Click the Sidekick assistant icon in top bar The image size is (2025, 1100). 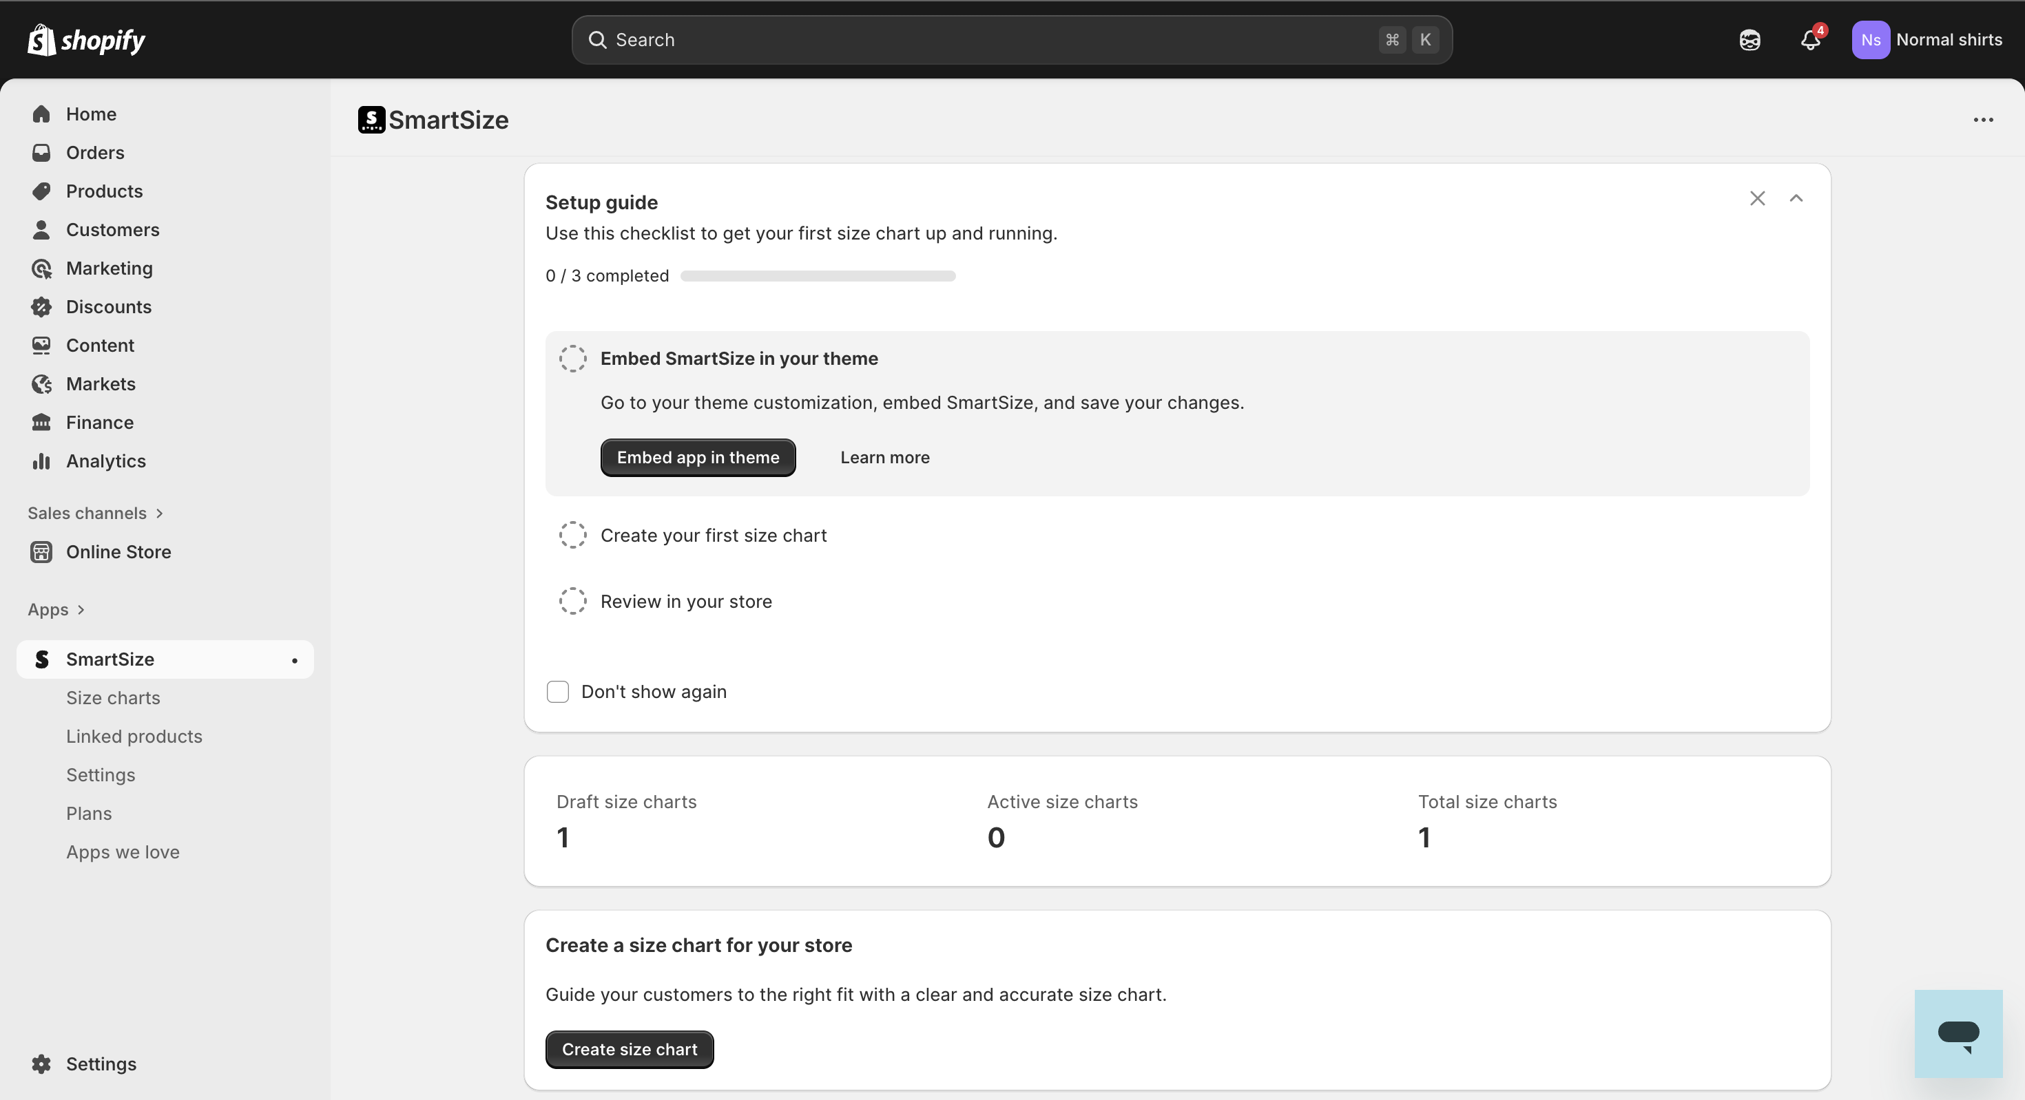[x=1749, y=40]
